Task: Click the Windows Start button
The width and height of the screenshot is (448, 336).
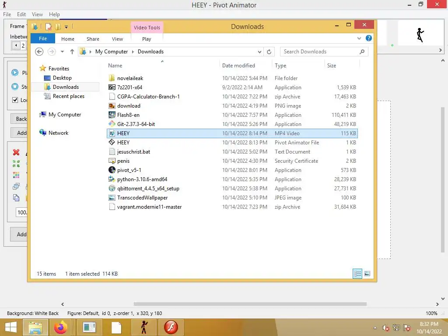Action: [10, 327]
